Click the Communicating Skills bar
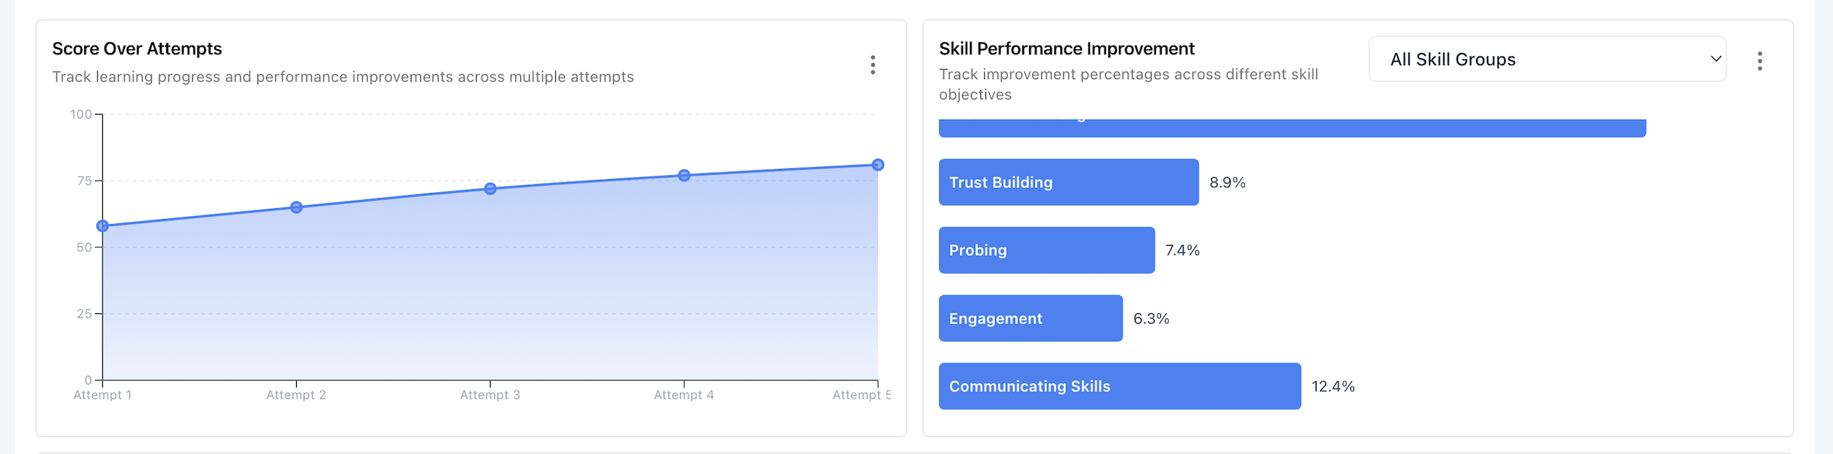The width and height of the screenshot is (1833, 454). click(x=1119, y=387)
